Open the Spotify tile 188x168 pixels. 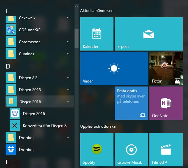(97, 150)
